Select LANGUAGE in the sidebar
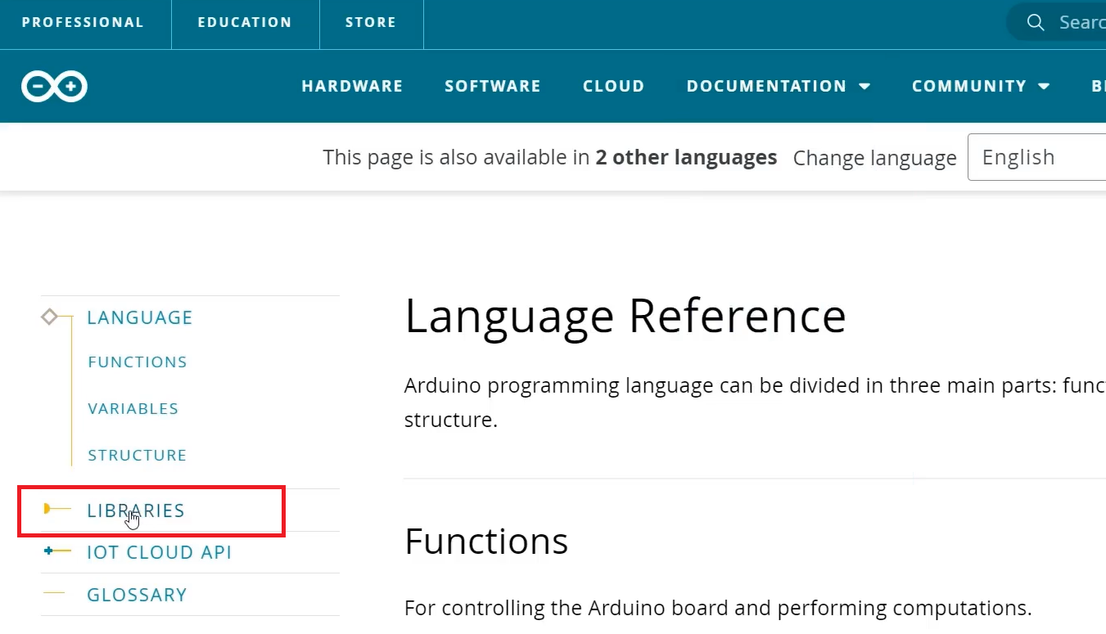Image resolution: width=1106 pixels, height=634 pixels. coord(140,317)
